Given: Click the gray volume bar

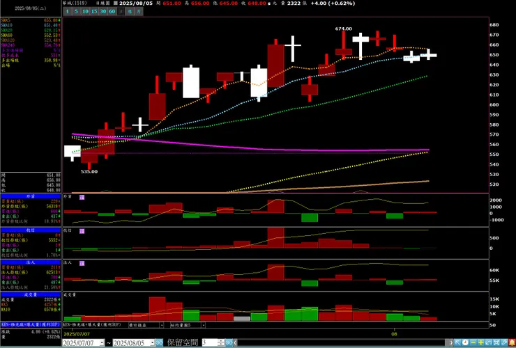Looking at the screenshot, I should [x=242, y=319].
